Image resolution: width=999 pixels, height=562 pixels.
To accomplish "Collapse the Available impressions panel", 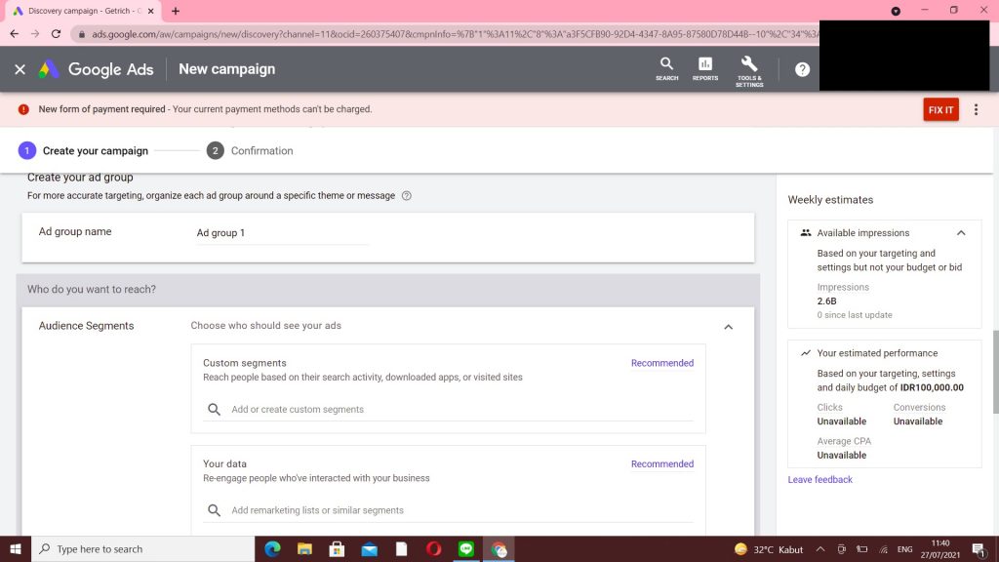I will [x=961, y=232].
